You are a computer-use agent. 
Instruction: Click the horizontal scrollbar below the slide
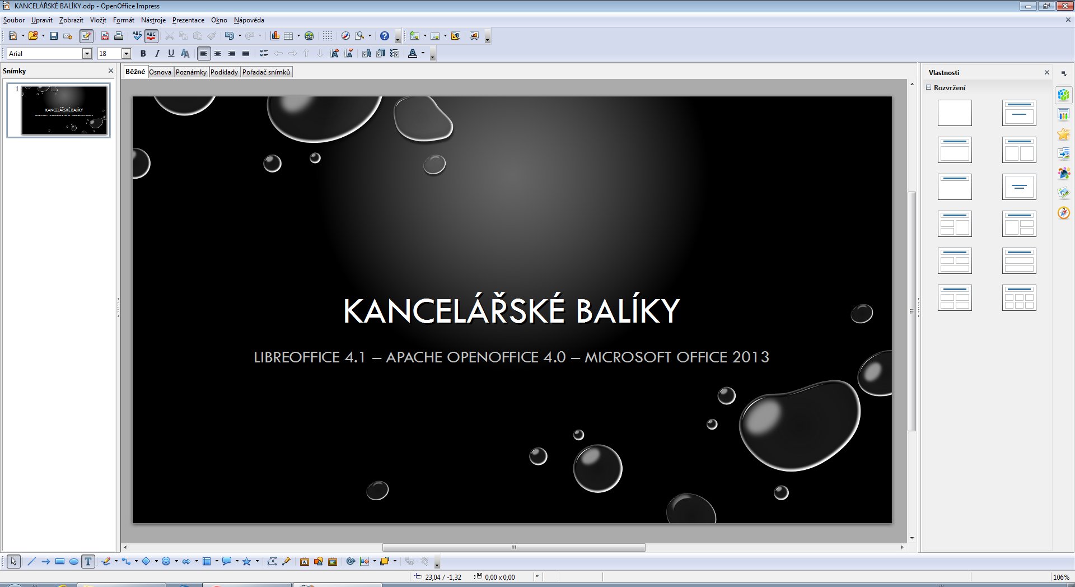(x=513, y=547)
